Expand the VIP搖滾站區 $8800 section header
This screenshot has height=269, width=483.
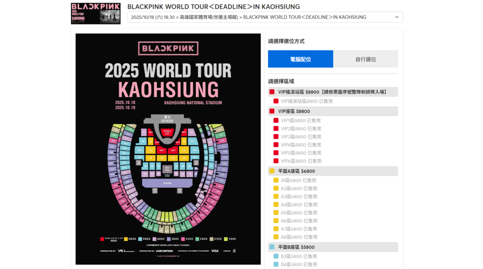point(333,92)
